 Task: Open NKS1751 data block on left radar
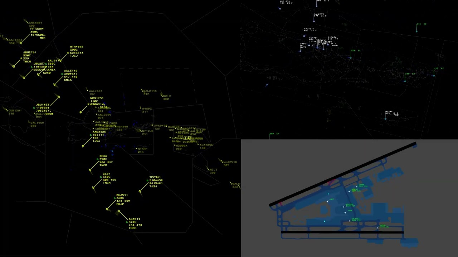tap(97, 103)
